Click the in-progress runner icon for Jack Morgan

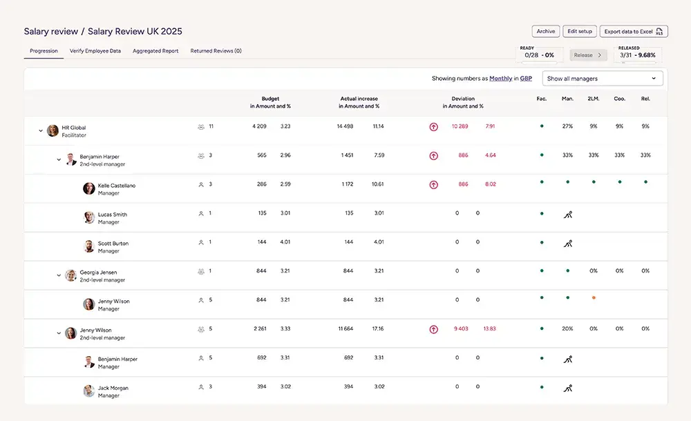point(567,388)
